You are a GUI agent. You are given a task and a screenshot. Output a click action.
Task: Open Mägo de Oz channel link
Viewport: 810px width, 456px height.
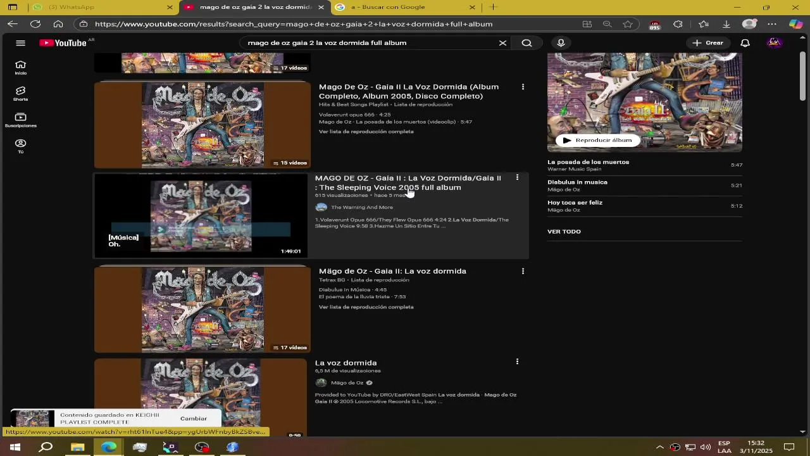coord(347,383)
